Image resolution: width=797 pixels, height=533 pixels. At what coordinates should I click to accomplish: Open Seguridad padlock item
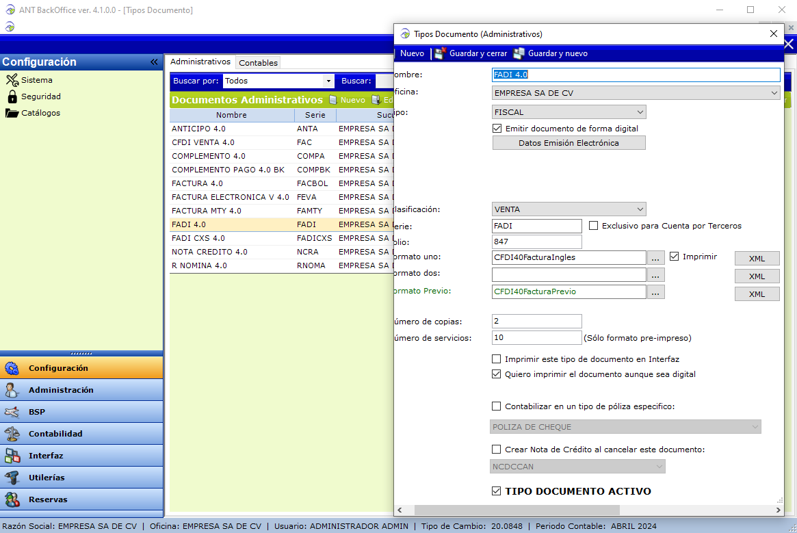pyautogui.click(x=12, y=96)
